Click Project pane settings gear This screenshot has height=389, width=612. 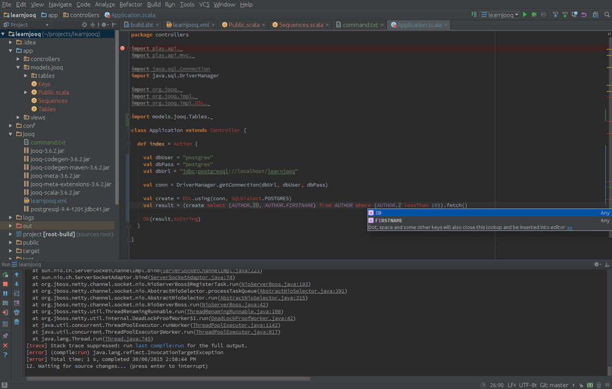point(105,25)
